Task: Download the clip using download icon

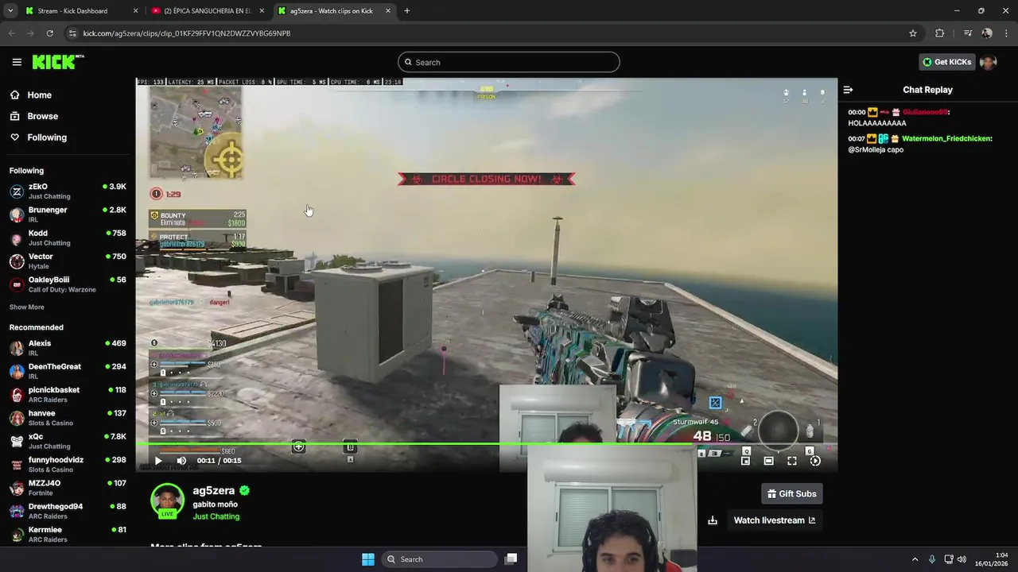Action: tap(713, 520)
